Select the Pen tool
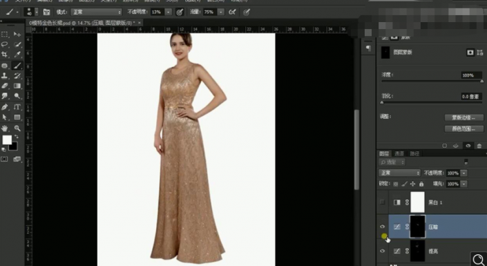This screenshot has height=266, width=487. pos(5,107)
